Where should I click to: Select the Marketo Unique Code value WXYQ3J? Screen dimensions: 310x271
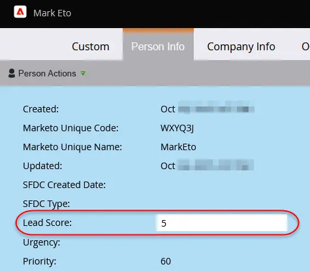[x=177, y=128]
